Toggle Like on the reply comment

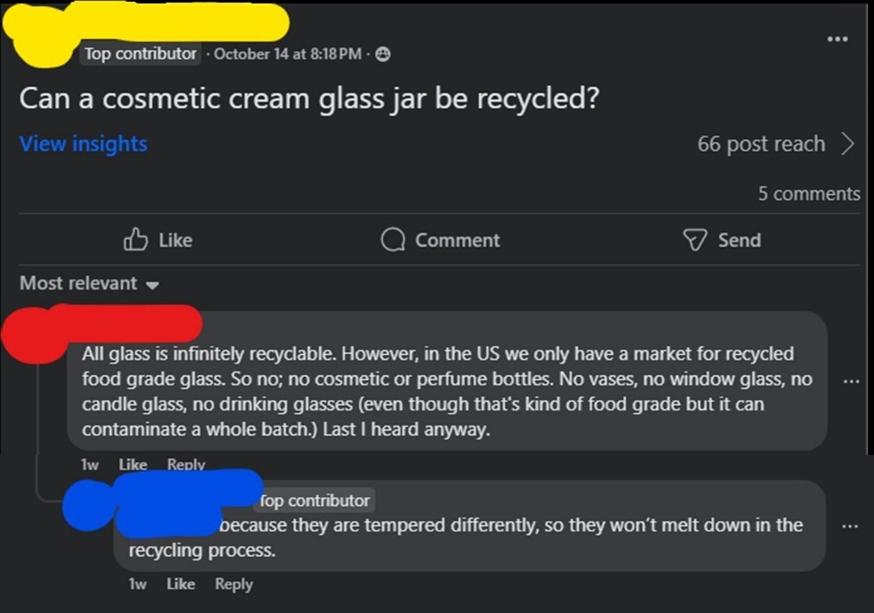coord(180,584)
